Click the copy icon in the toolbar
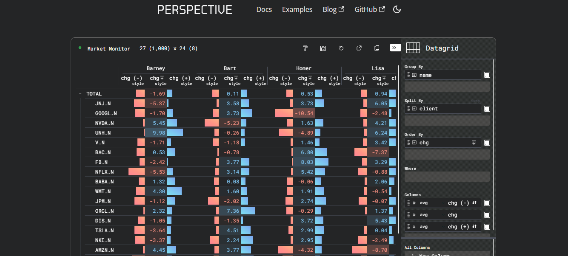Screen dimensions: 568x256 377,48
